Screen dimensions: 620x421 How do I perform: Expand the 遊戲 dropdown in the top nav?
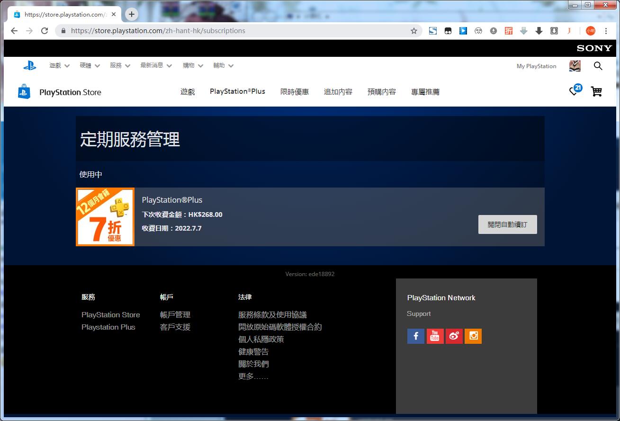(59, 65)
